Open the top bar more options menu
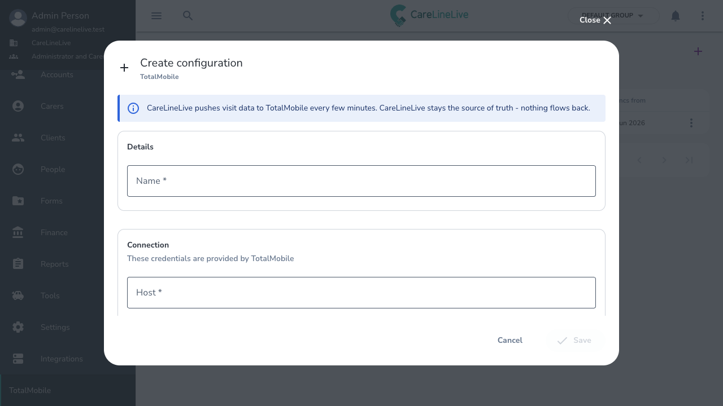 [x=703, y=16]
